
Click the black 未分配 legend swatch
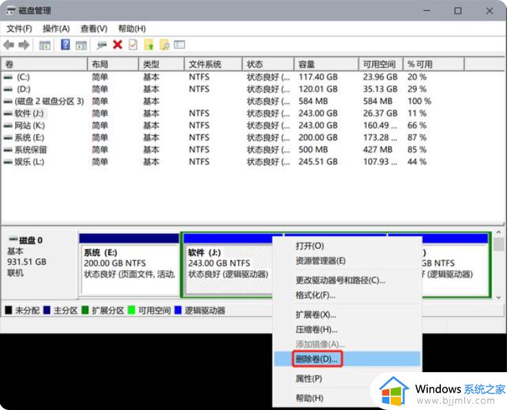8,310
